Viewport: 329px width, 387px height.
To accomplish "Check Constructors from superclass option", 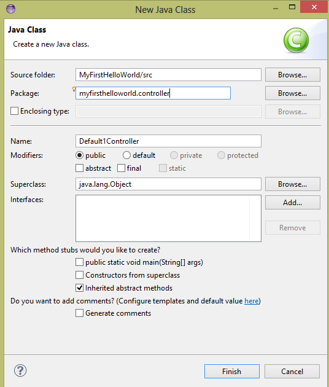I will pyautogui.click(x=79, y=275).
